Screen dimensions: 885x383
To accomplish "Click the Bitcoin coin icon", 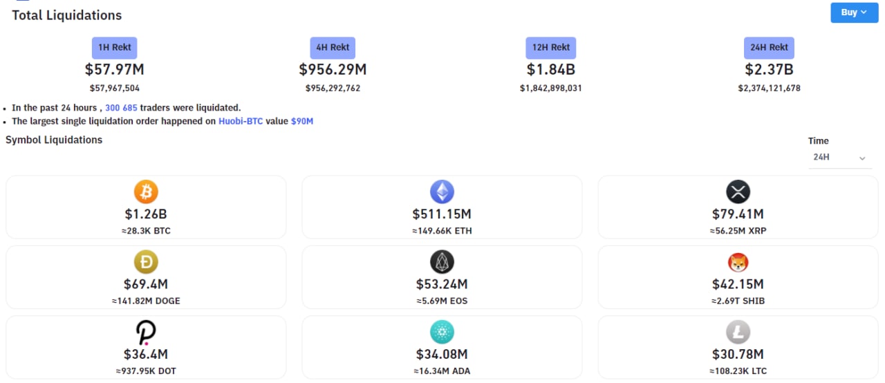I will [146, 191].
